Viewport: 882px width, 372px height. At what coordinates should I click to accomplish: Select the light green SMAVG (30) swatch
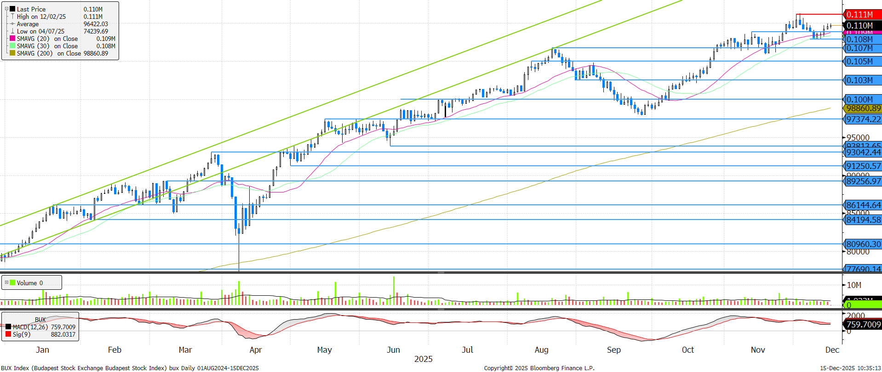click(12, 46)
